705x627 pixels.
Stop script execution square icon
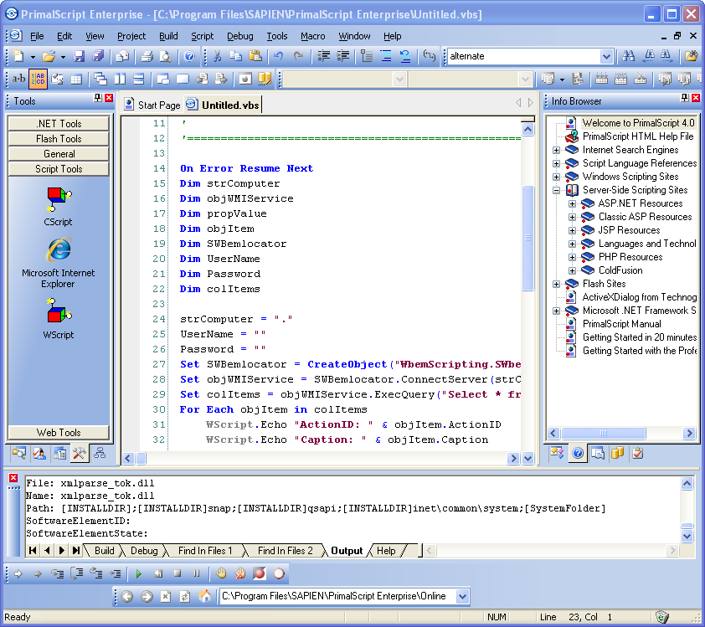[178, 573]
